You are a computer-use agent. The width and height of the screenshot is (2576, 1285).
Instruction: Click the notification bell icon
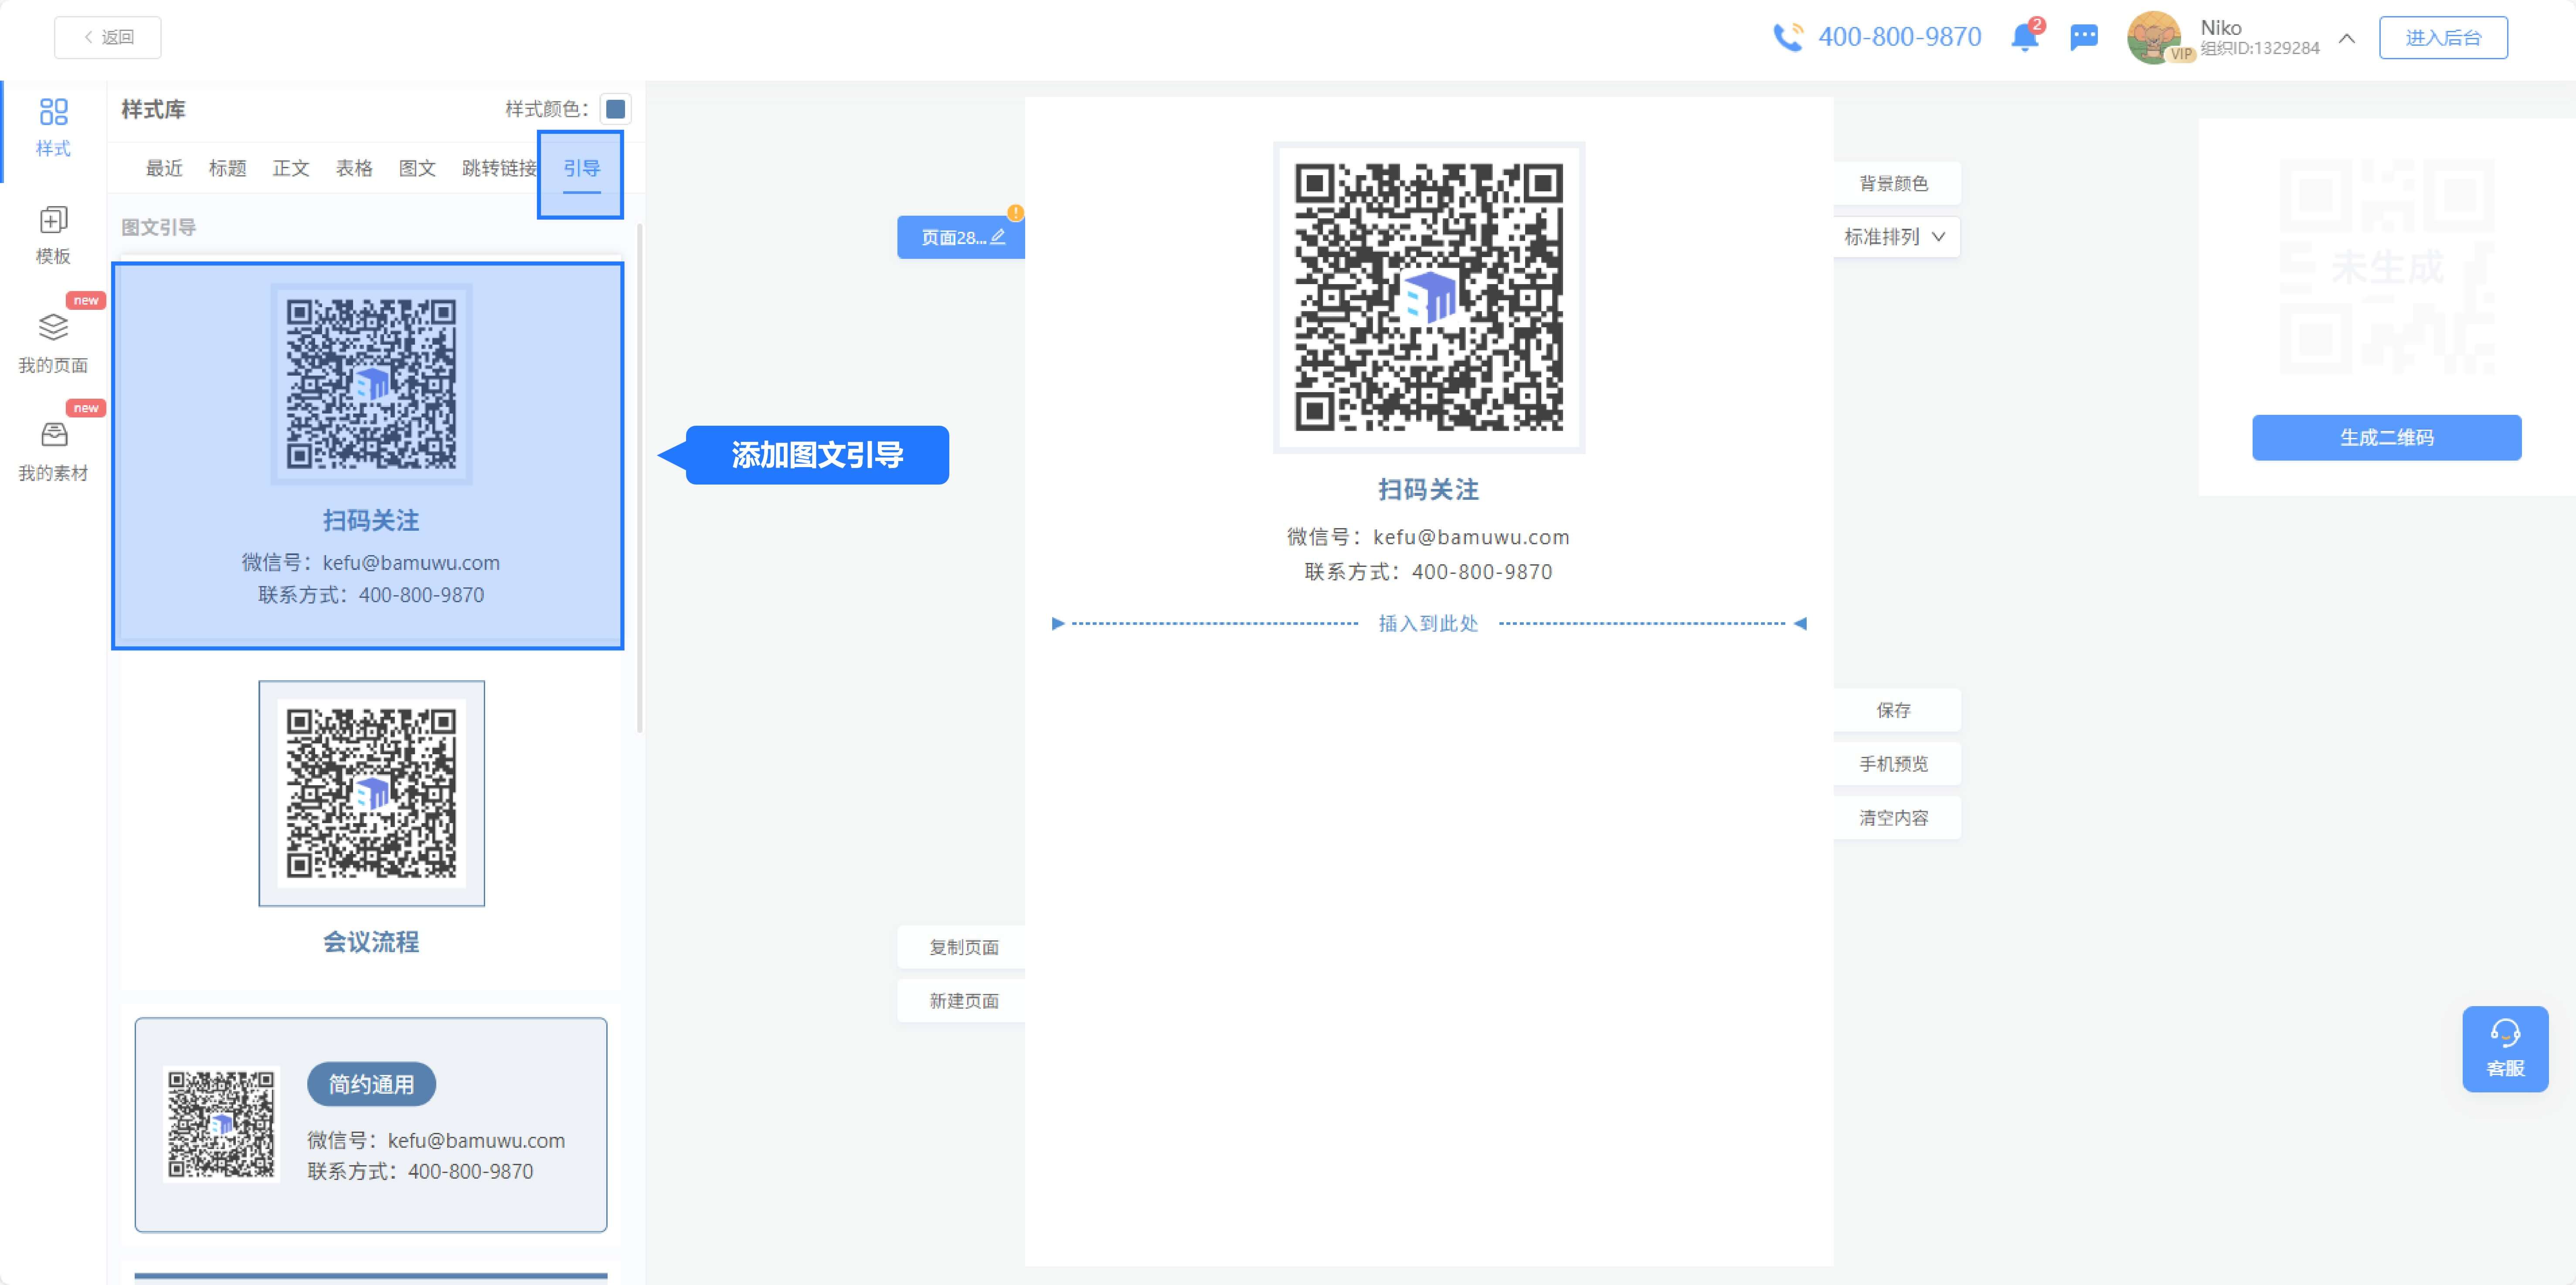pos(2024,38)
